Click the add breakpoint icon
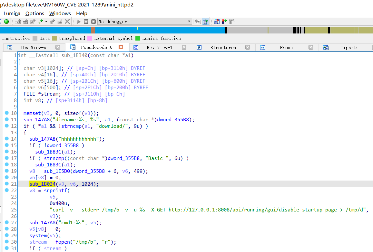The image size is (373, 252). (224, 22)
